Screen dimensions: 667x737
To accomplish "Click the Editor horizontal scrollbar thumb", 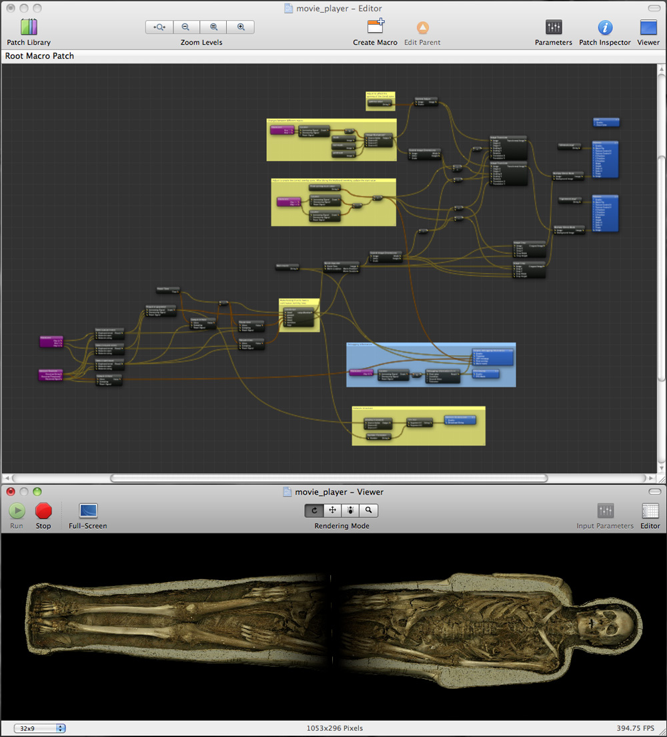I will coord(329,478).
